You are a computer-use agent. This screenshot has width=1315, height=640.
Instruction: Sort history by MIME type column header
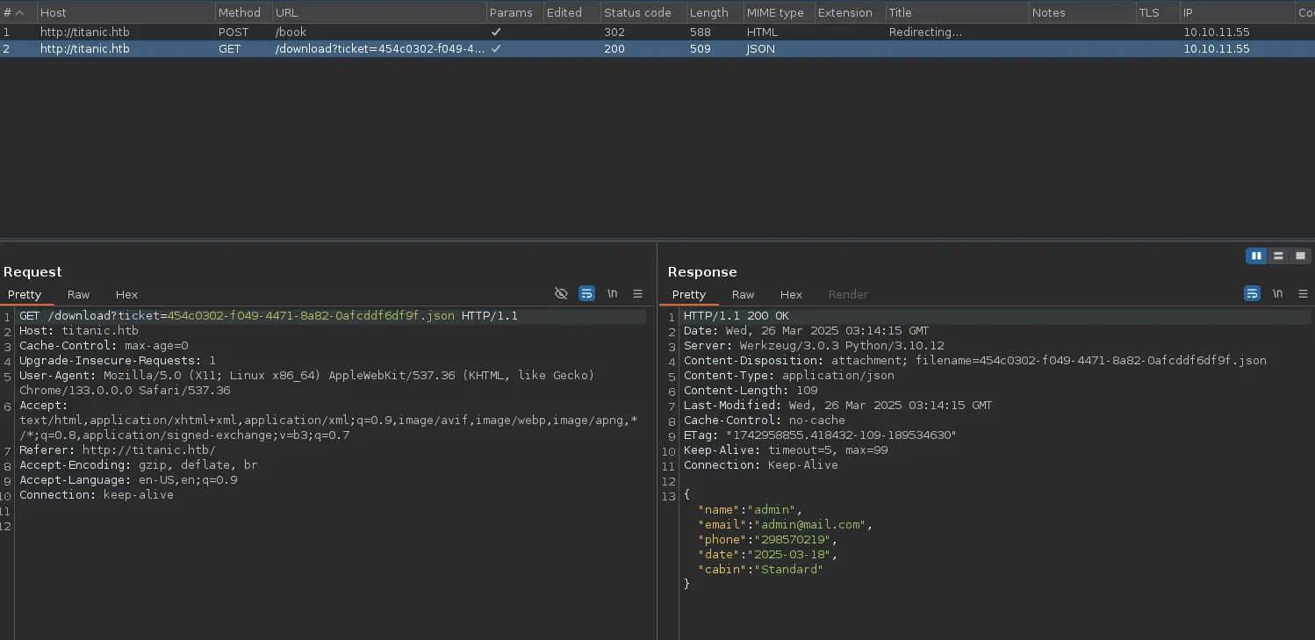[x=778, y=12]
